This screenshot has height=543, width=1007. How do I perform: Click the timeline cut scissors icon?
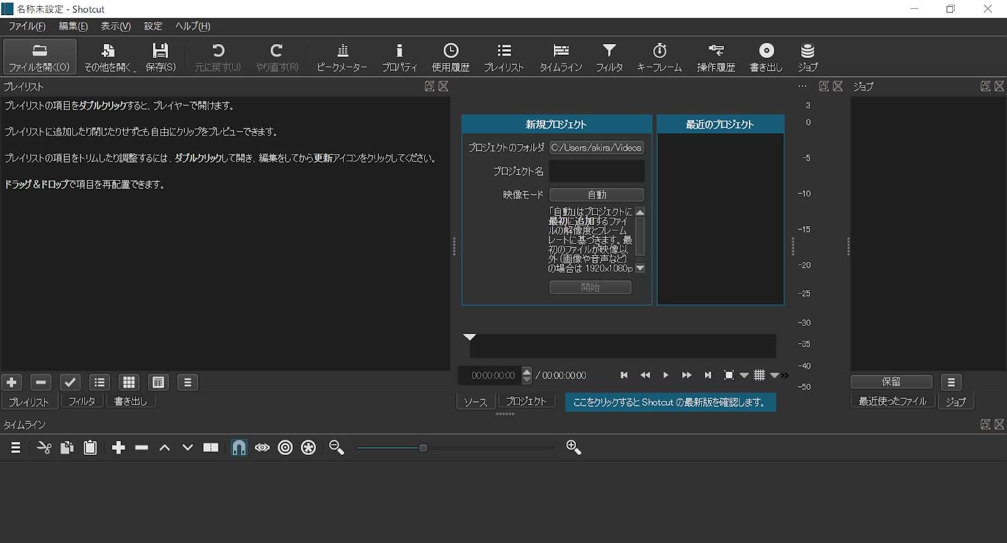click(x=44, y=448)
